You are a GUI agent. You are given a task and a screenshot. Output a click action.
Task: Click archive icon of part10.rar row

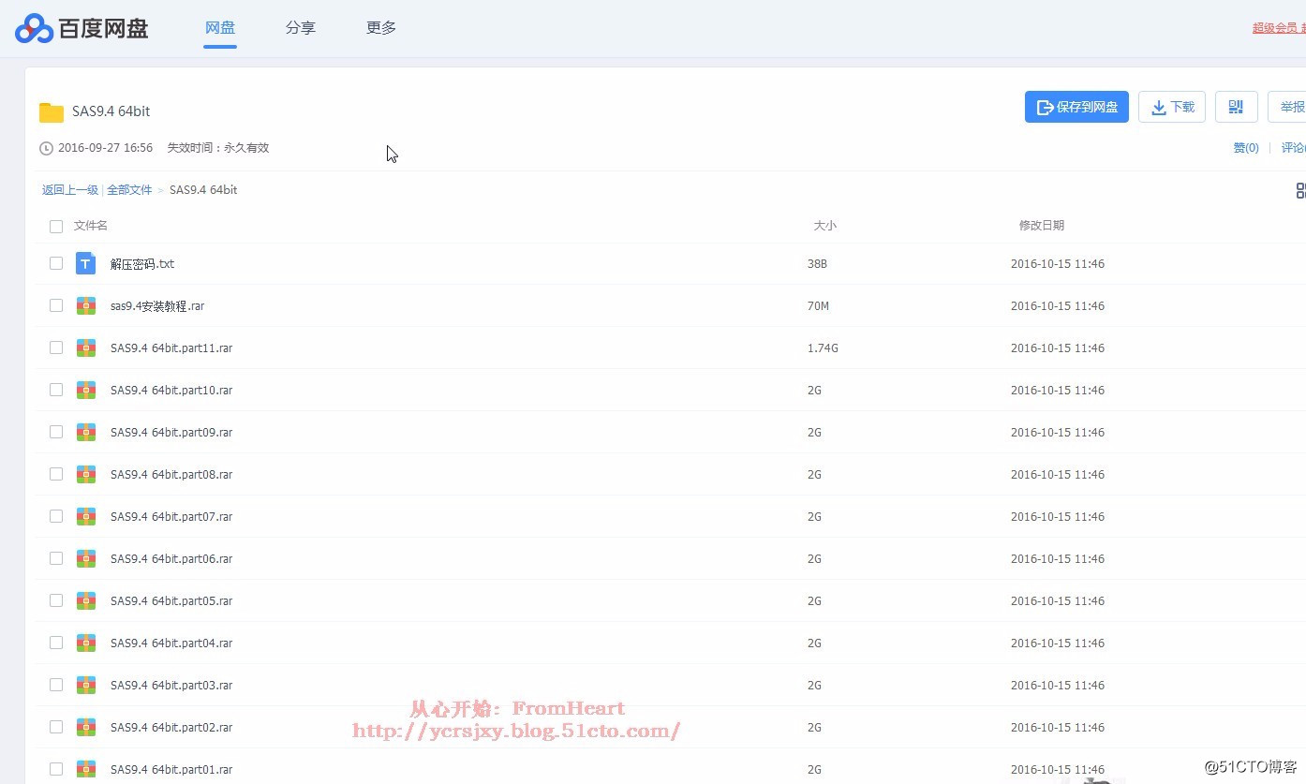[x=86, y=390]
